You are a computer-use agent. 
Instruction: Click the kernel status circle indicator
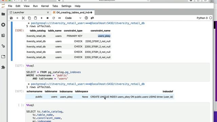(x=211, y=18)
